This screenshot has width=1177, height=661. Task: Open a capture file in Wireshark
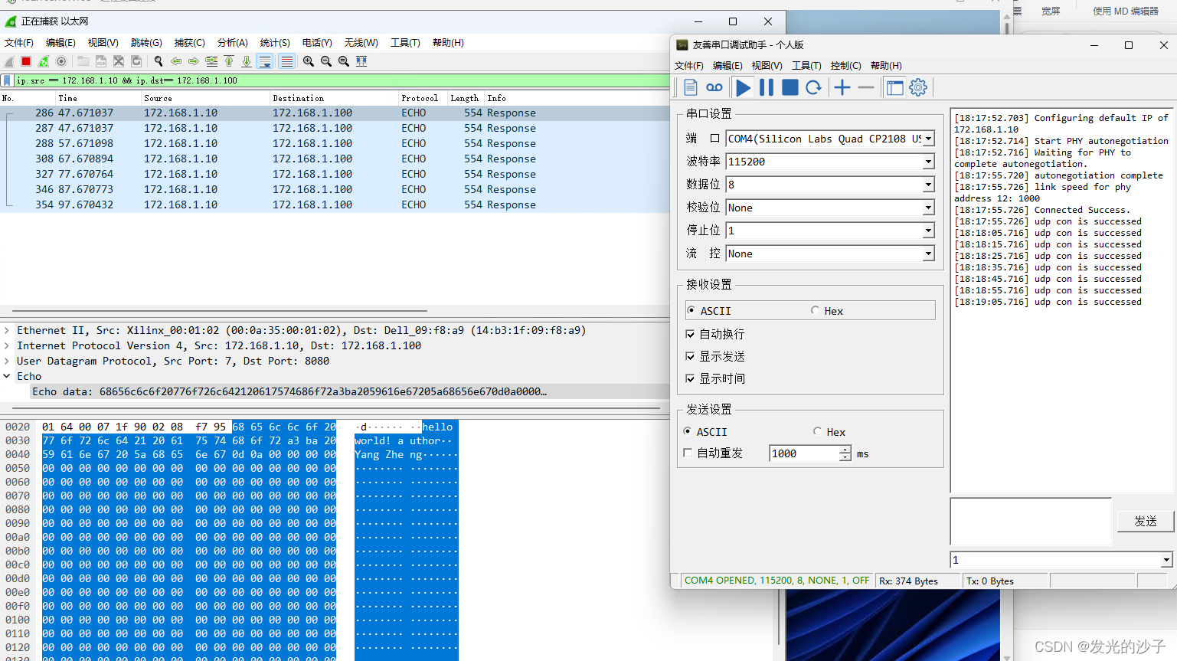click(x=83, y=61)
